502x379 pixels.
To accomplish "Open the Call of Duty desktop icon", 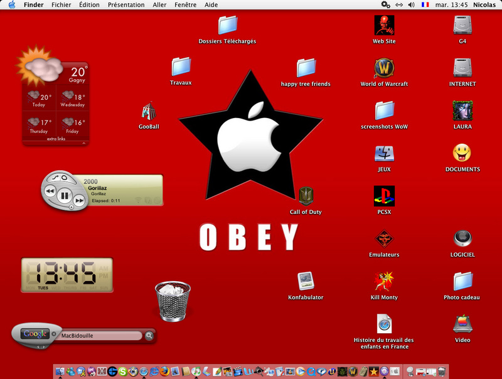I will tap(306, 196).
